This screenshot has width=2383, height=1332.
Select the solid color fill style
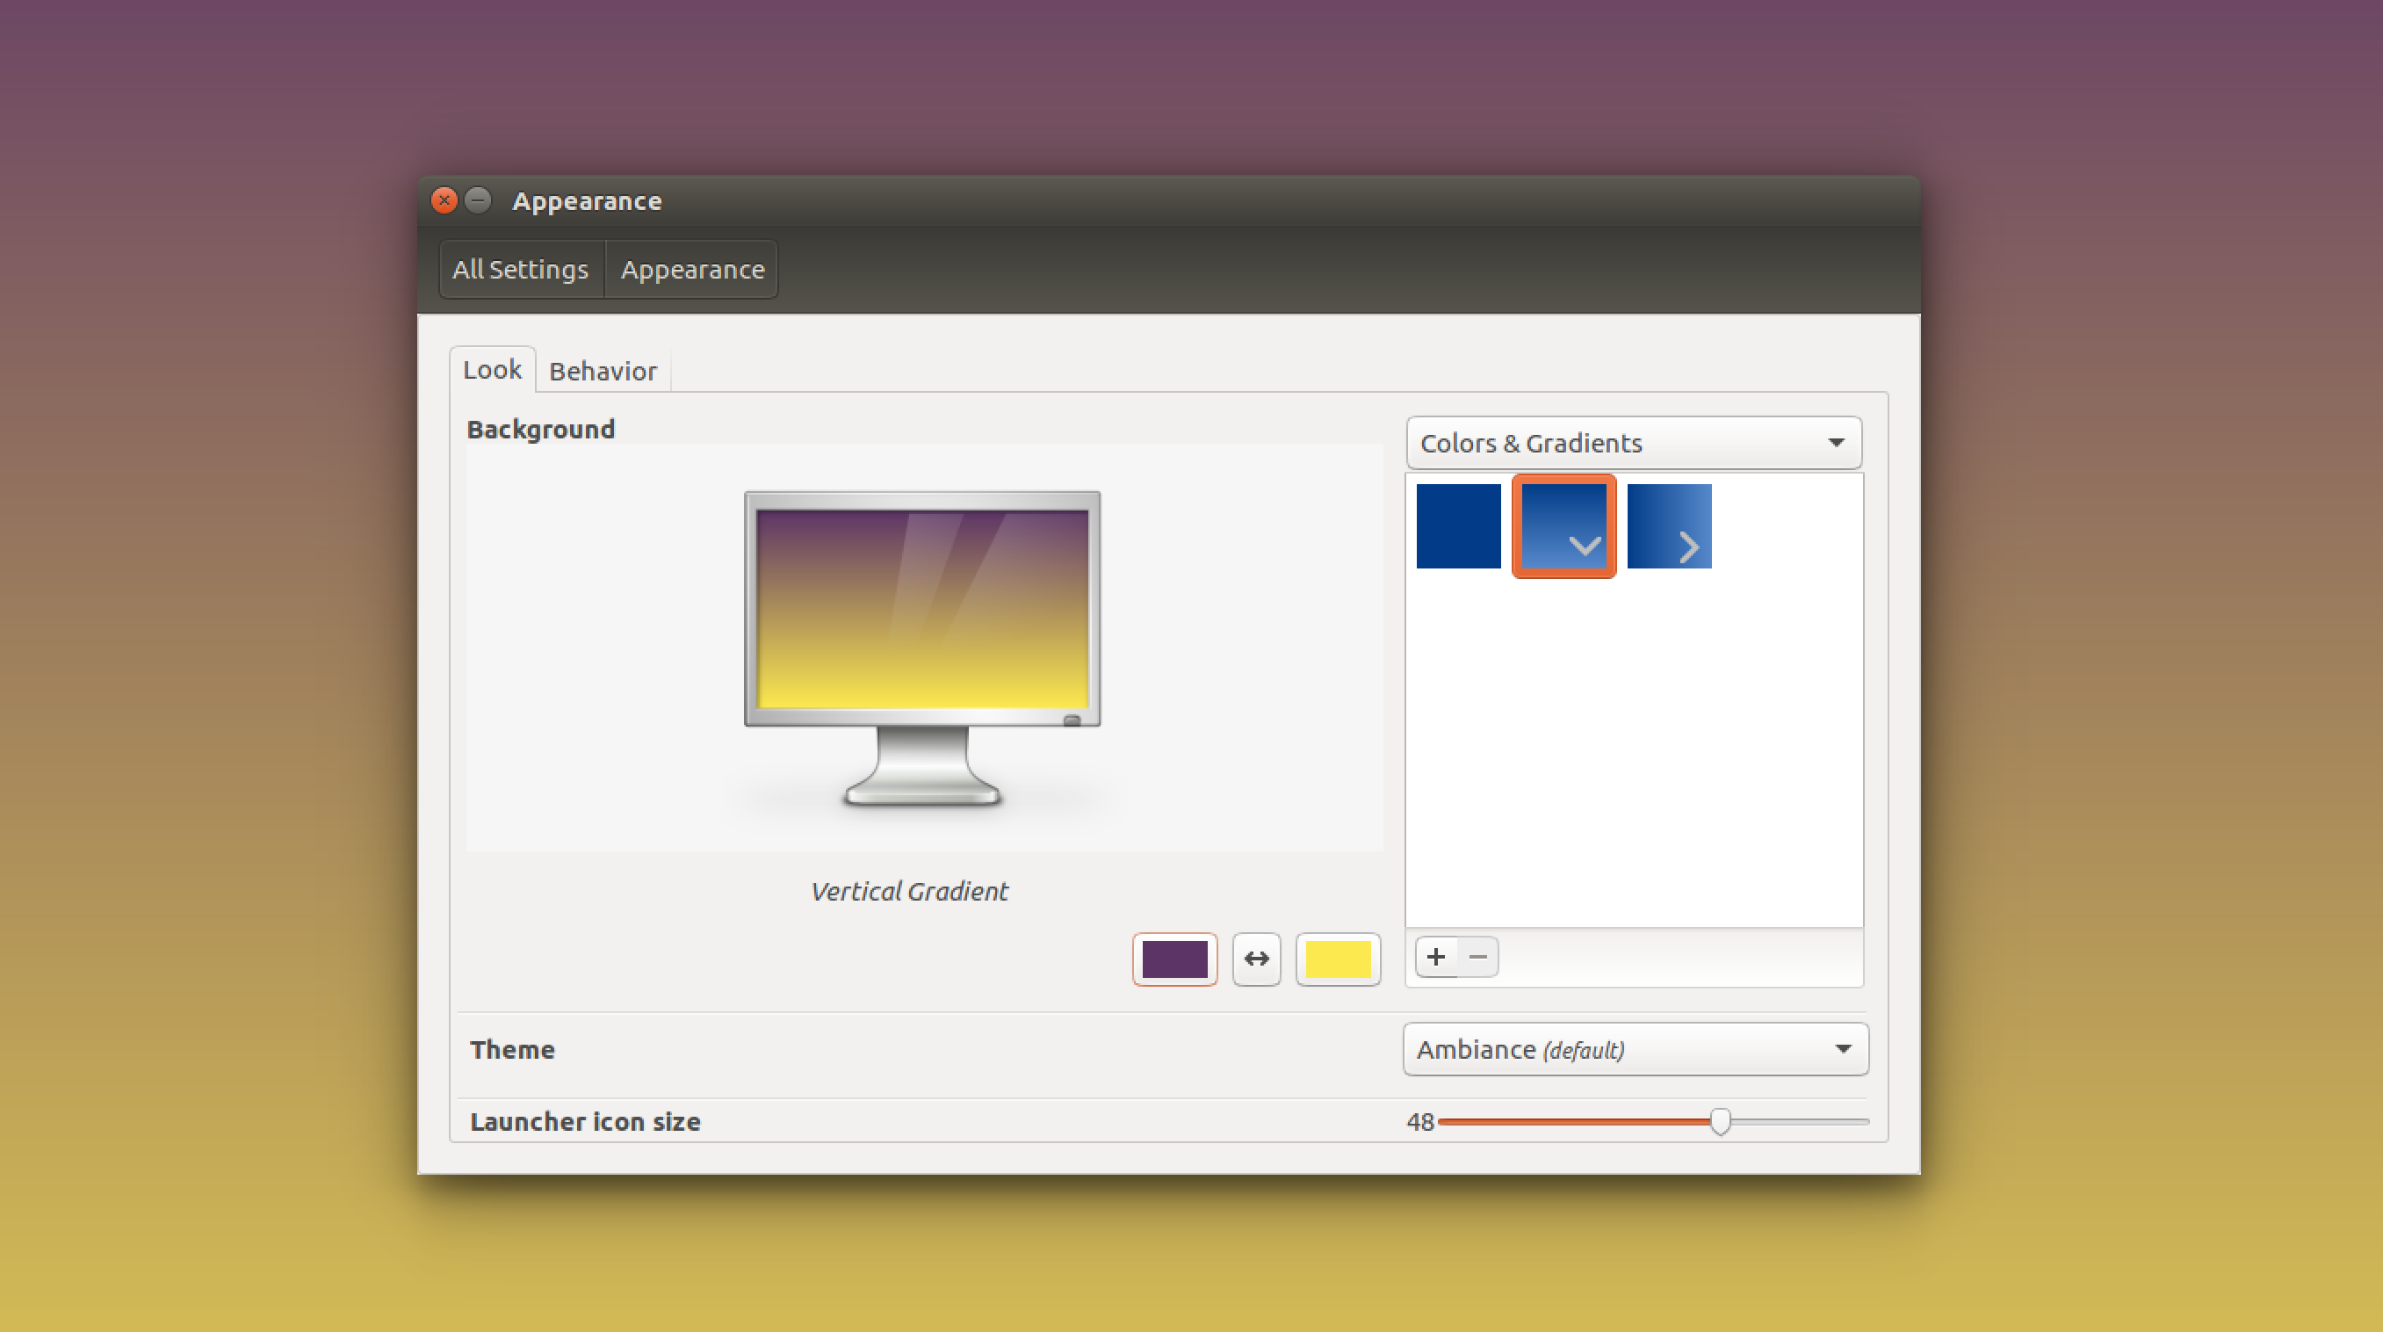(x=1458, y=525)
